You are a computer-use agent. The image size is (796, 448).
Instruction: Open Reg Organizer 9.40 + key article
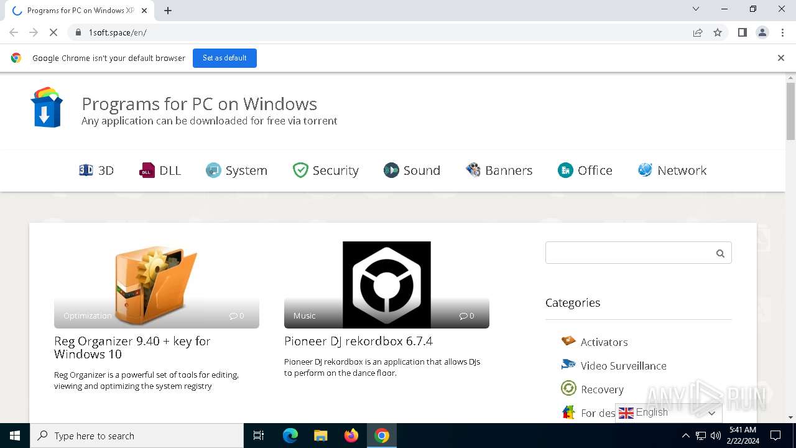132,348
